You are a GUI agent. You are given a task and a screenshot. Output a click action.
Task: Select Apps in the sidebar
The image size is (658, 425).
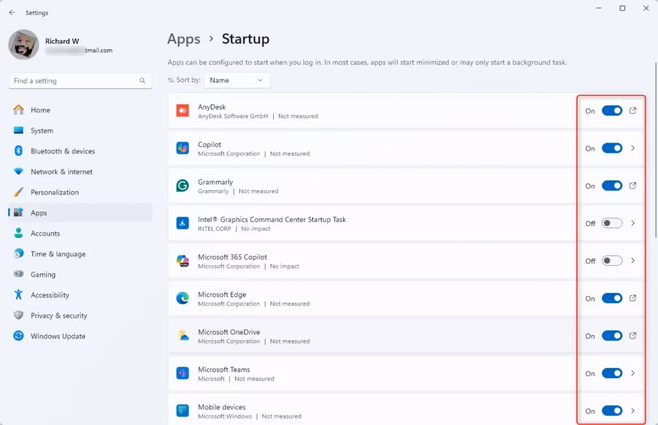pos(80,212)
